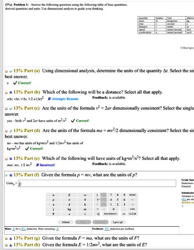Click the sigma key on the keypad
Screen dimensions: 194x250
pos(69,200)
